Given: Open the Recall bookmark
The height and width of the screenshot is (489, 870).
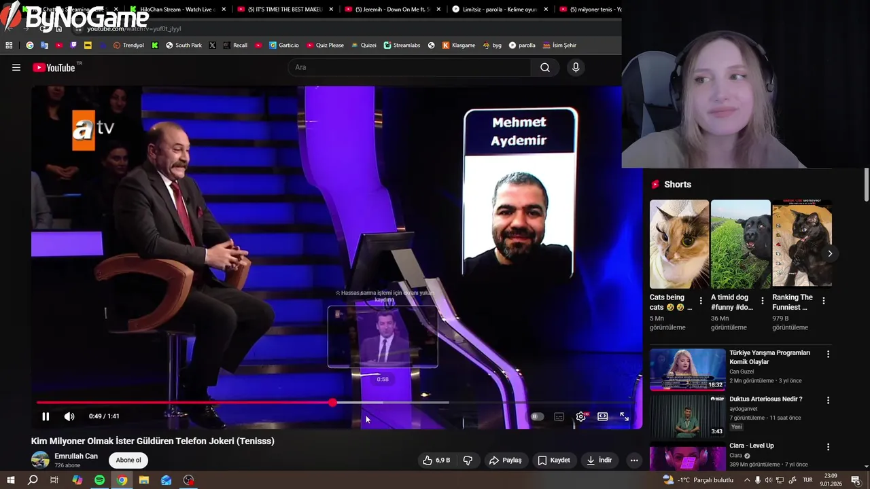Looking at the screenshot, I should point(235,46).
